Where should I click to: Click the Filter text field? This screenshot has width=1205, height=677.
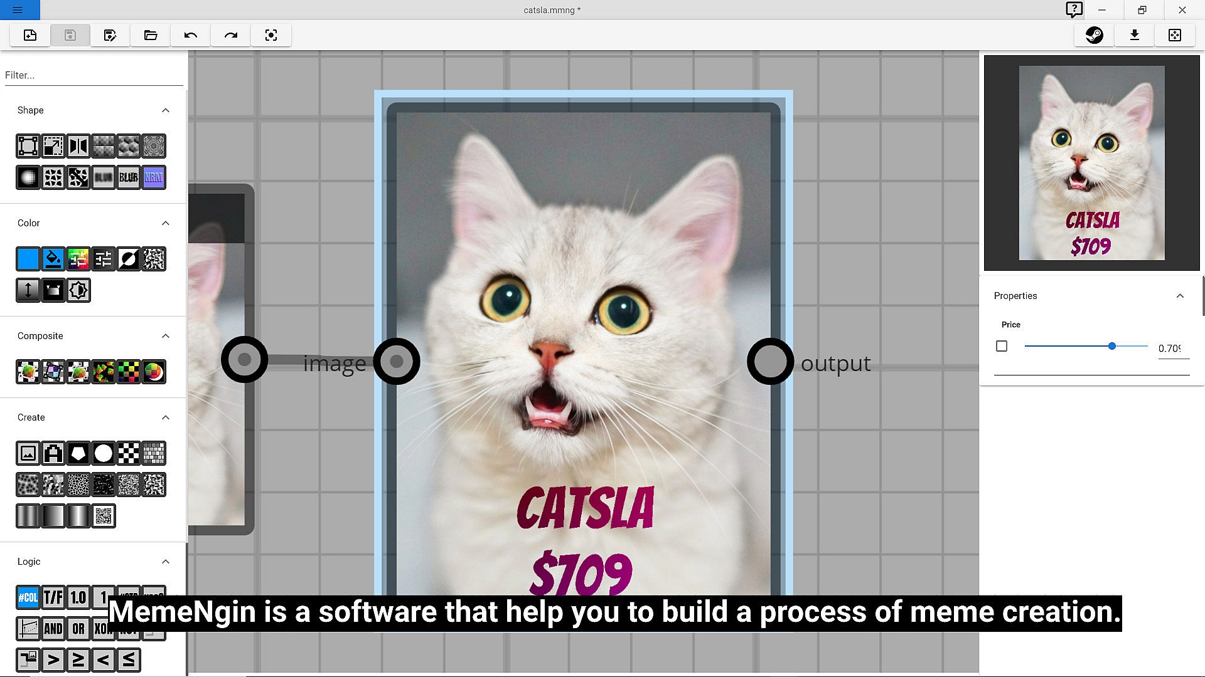click(x=93, y=75)
